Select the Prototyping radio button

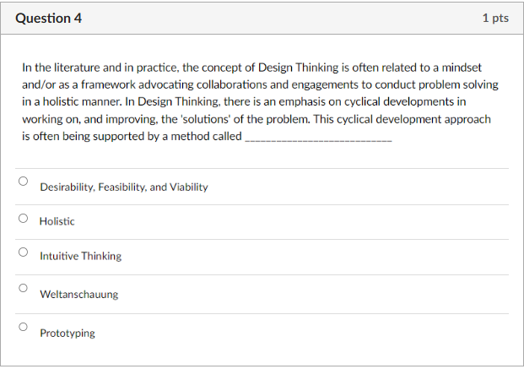point(23,327)
